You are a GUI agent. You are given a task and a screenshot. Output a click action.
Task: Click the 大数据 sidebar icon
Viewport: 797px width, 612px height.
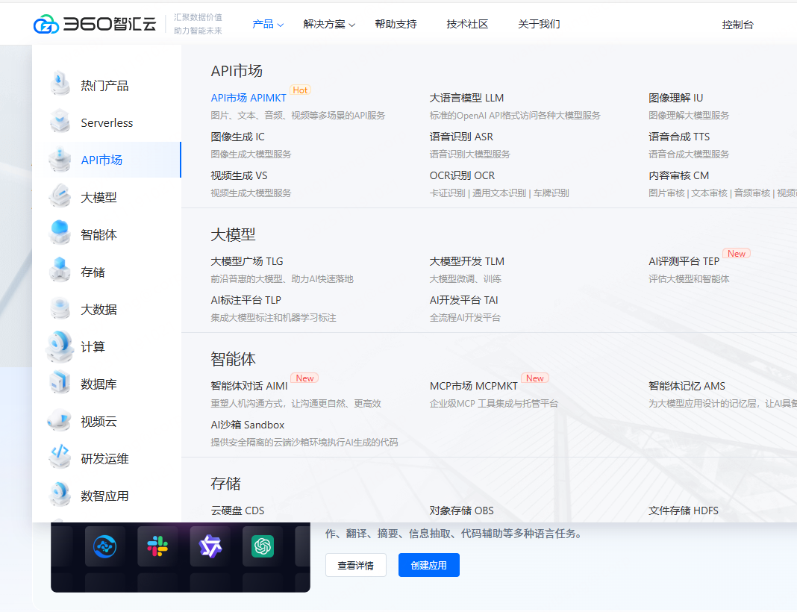pos(60,308)
